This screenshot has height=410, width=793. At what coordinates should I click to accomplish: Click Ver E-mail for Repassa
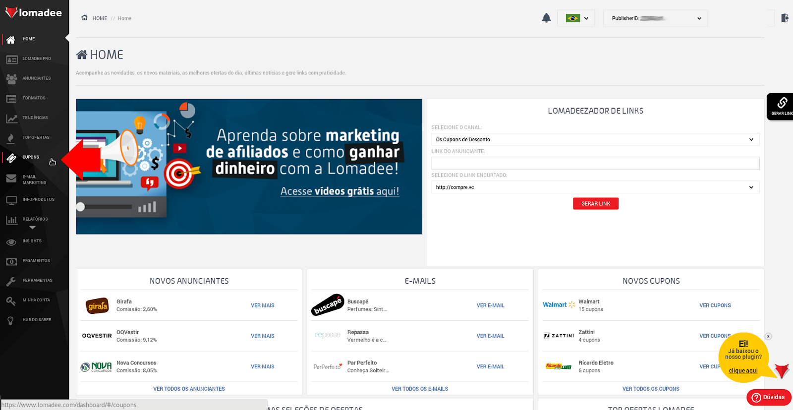[x=490, y=336]
